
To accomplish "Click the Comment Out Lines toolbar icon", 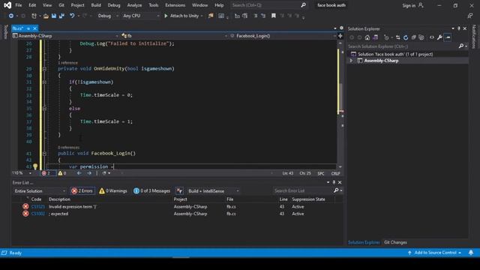I will pos(256,16).
